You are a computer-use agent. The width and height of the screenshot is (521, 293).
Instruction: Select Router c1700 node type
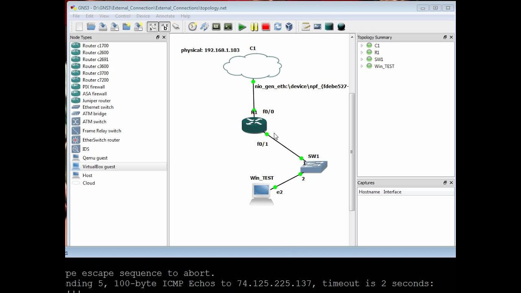(118, 46)
